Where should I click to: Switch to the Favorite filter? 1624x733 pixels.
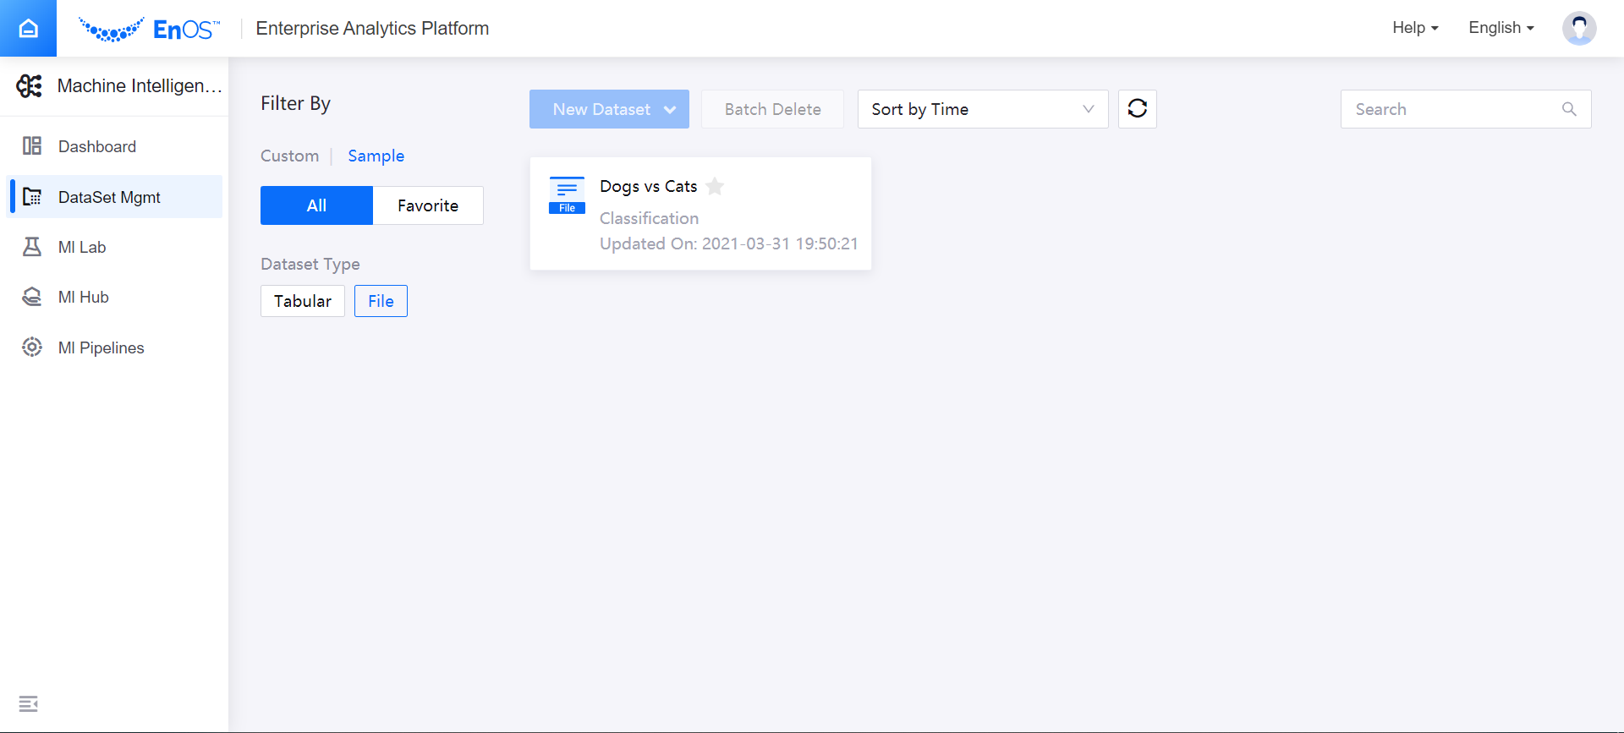pyautogui.click(x=428, y=205)
